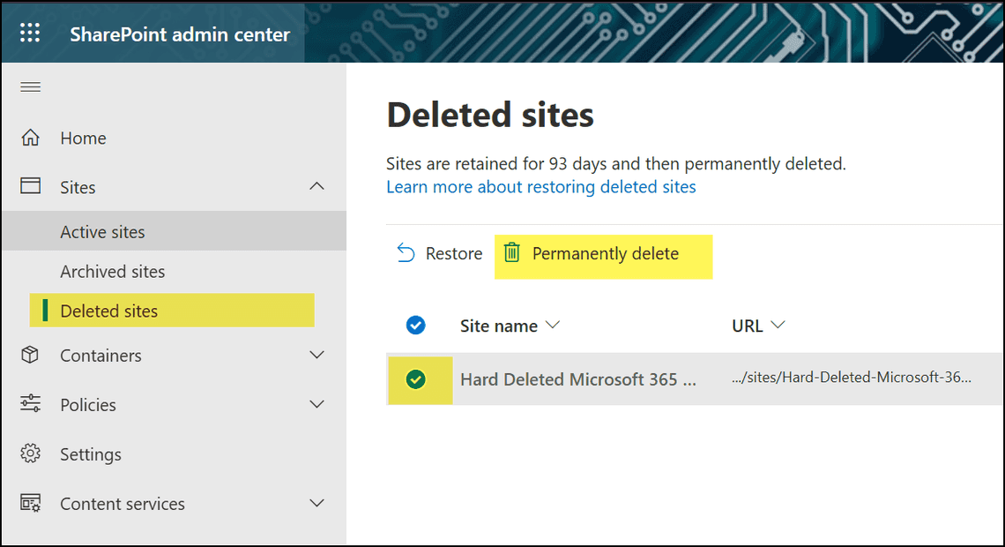
Task: Click the Restore button
Action: [x=439, y=253]
